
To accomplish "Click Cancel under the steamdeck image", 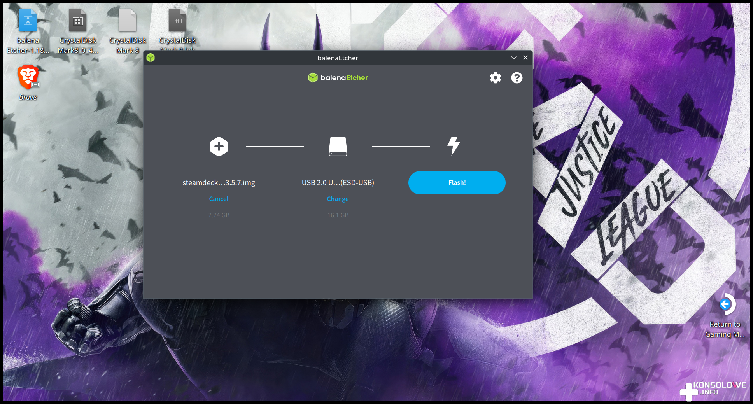I will coord(219,199).
